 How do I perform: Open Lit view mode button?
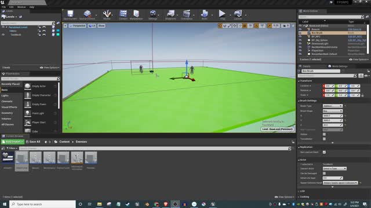tap(92, 25)
